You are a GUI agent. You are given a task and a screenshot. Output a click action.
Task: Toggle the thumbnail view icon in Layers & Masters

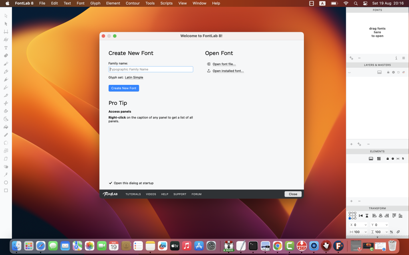[379, 73]
